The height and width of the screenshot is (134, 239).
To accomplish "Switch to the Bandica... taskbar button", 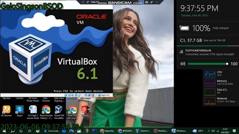I will 161,131.
